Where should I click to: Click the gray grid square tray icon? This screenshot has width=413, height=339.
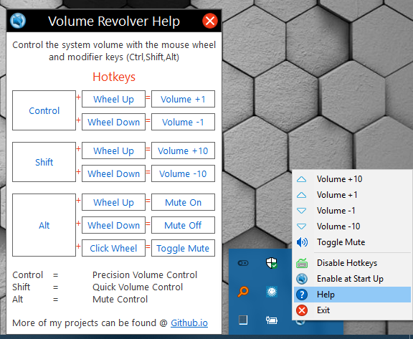click(x=243, y=320)
